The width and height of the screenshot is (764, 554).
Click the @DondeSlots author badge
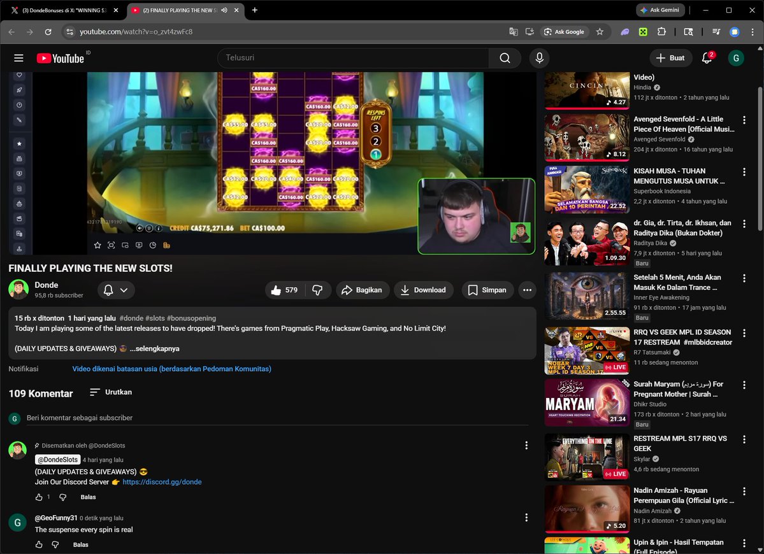(57, 460)
